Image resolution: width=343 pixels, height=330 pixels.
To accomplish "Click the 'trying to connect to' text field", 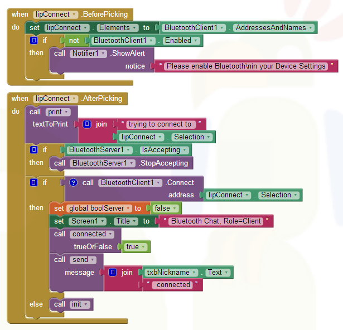I will [159, 124].
